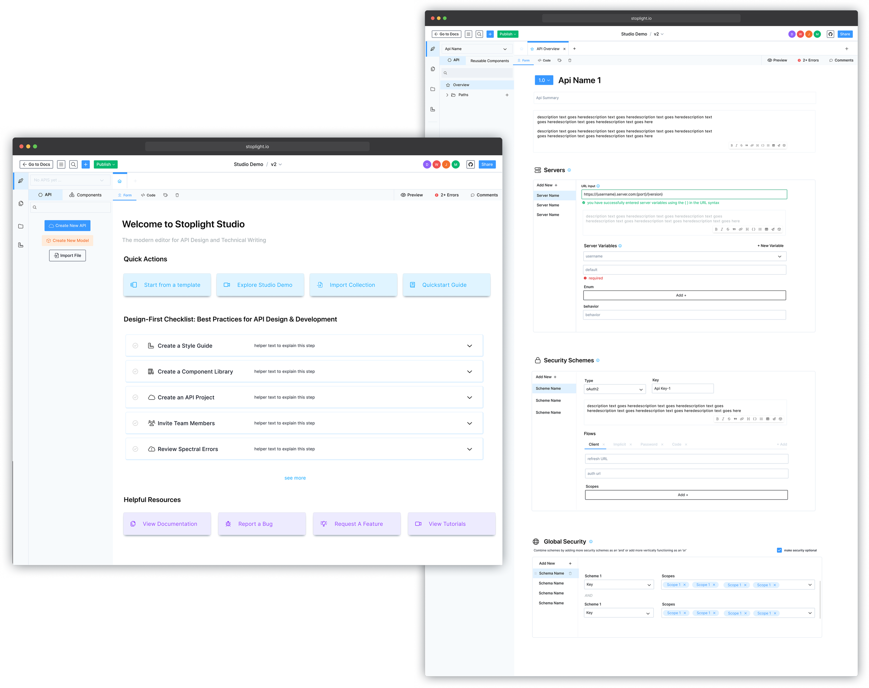Click the tag icon in back window form bar
The width and height of the screenshot is (869, 688).
pyautogui.click(x=560, y=60)
